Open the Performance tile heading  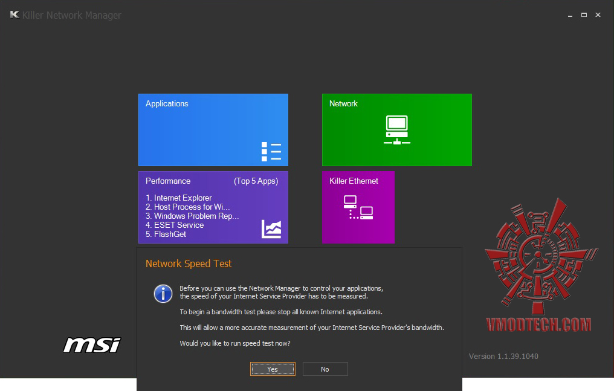168,181
